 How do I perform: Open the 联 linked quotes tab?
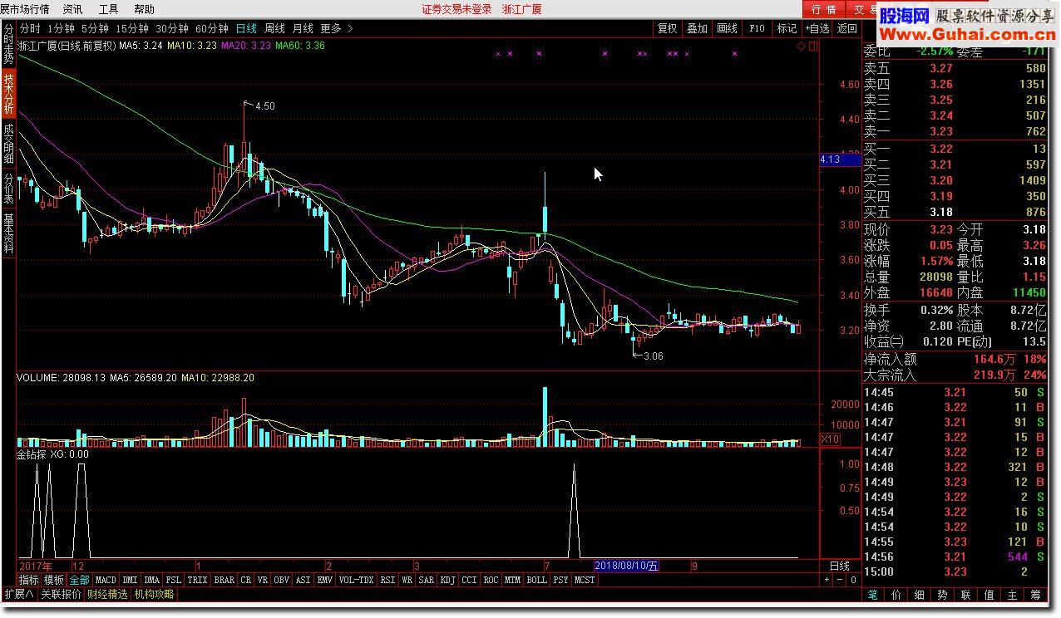[x=966, y=595]
